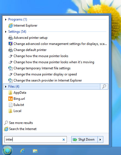Select 'Change advanced color management settings' result

60,44
